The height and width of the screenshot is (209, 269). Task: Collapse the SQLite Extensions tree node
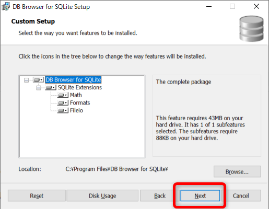tap(39, 88)
